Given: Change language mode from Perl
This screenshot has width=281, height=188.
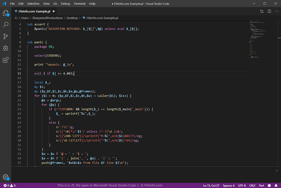Looking at the screenshot, I should (261, 185).
